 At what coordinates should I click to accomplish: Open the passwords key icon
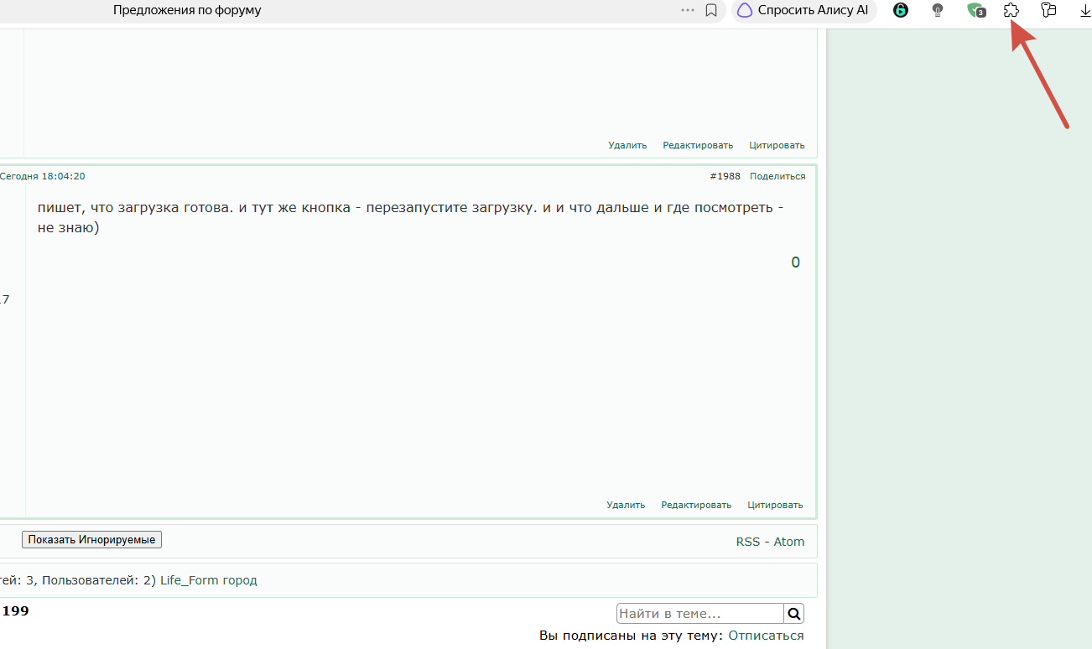pyautogui.click(x=1048, y=11)
